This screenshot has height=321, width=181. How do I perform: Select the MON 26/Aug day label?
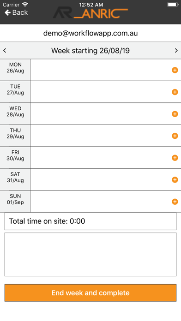(x=15, y=68)
